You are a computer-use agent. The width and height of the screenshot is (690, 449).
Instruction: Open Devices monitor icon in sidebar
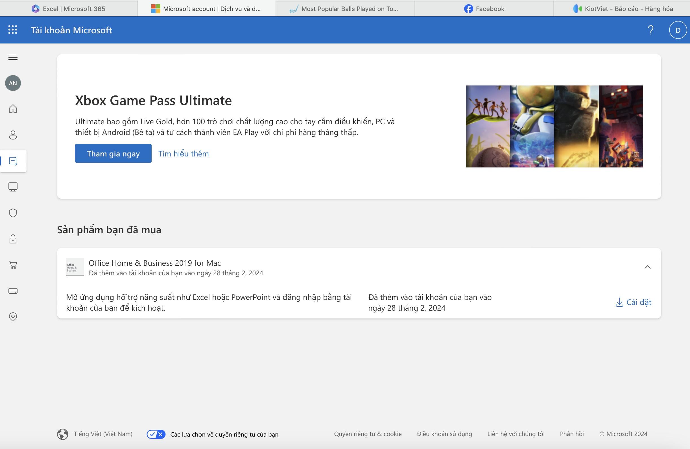(x=13, y=187)
